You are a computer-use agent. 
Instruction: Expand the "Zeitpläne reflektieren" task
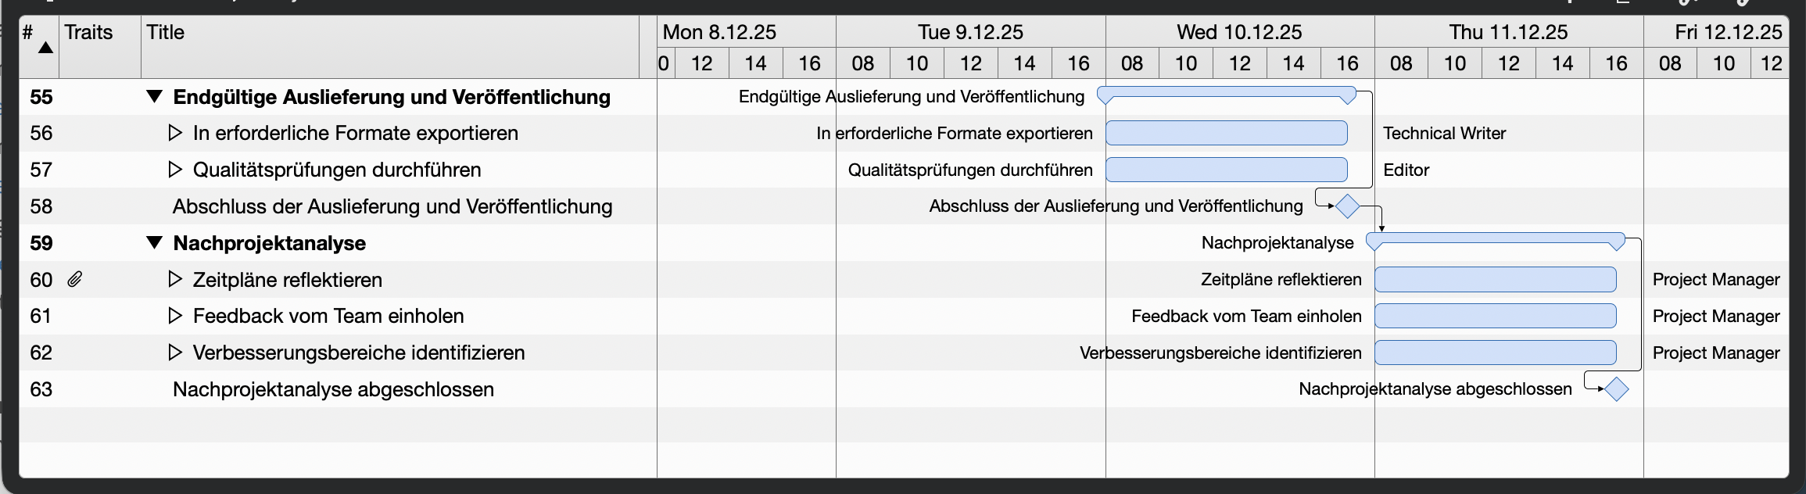click(x=175, y=279)
